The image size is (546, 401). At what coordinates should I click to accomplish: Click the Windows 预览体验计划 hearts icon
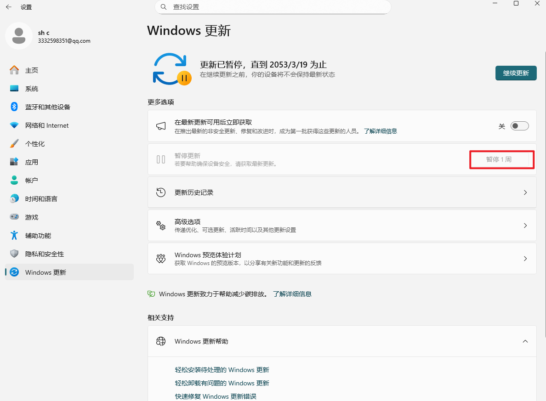(161, 259)
